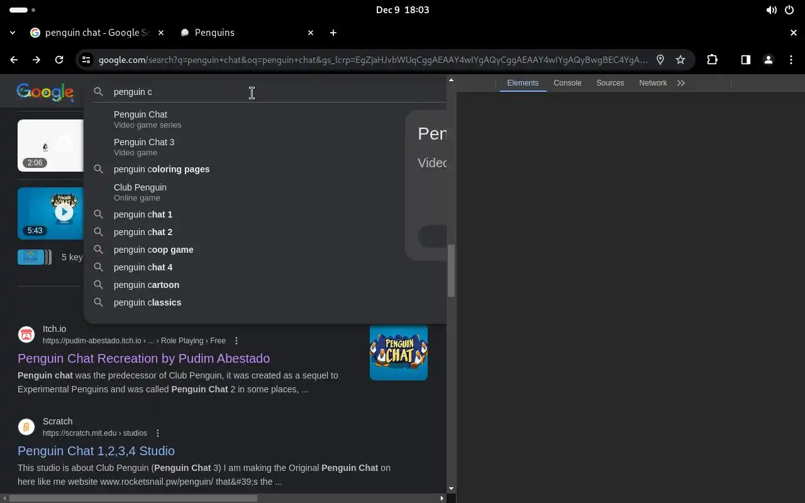
Task: Select the DevTools Elements tab
Action: point(523,83)
